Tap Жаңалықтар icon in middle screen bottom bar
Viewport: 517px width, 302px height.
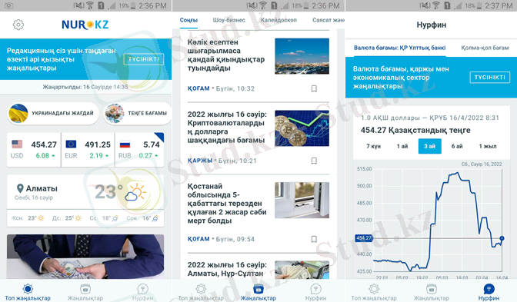click(258, 289)
